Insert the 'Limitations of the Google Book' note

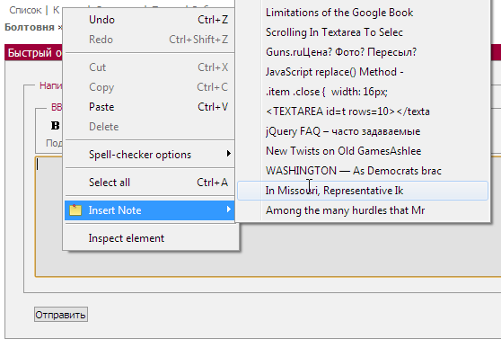tap(363, 13)
